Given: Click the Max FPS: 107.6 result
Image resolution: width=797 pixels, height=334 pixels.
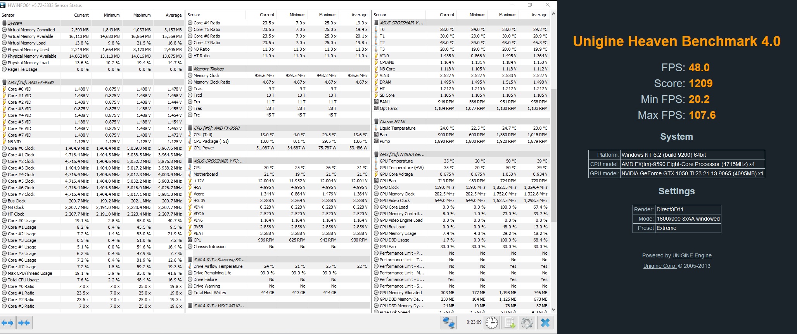Looking at the screenshot, I should click(x=677, y=115).
